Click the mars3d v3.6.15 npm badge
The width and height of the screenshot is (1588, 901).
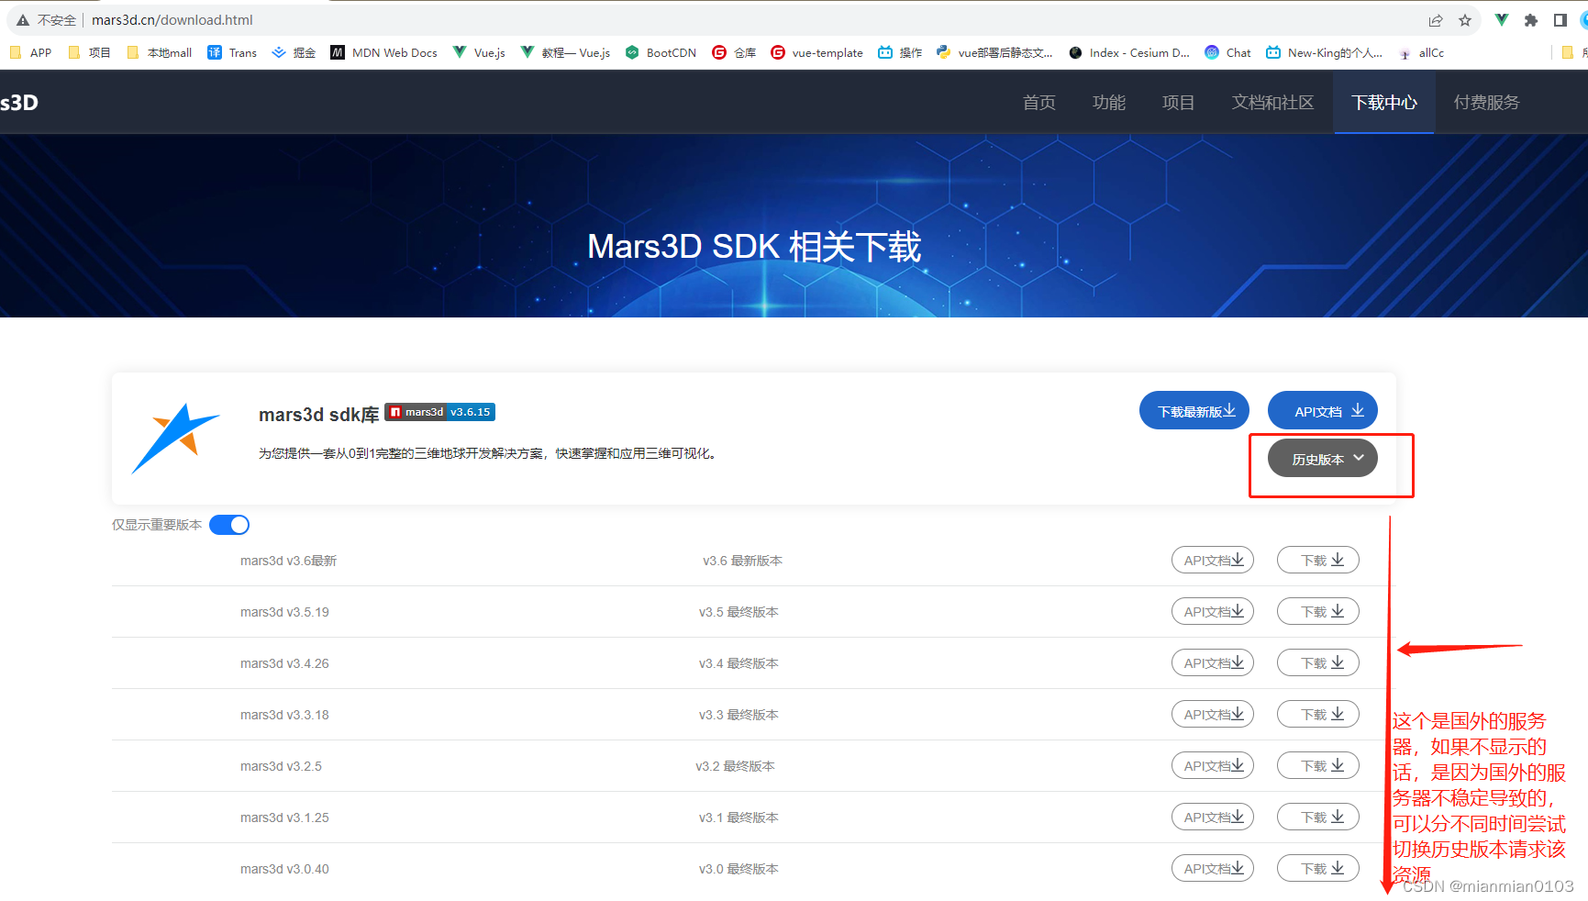pos(440,412)
